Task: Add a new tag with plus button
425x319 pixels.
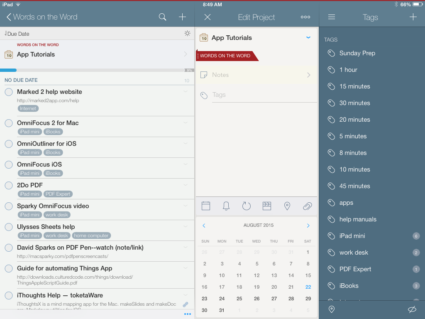Action: (x=413, y=17)
